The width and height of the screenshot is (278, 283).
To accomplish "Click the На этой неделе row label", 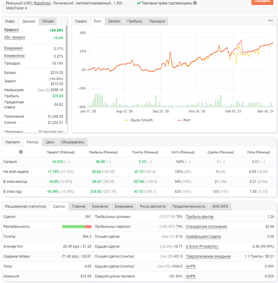I will click(x=16, y=172).
